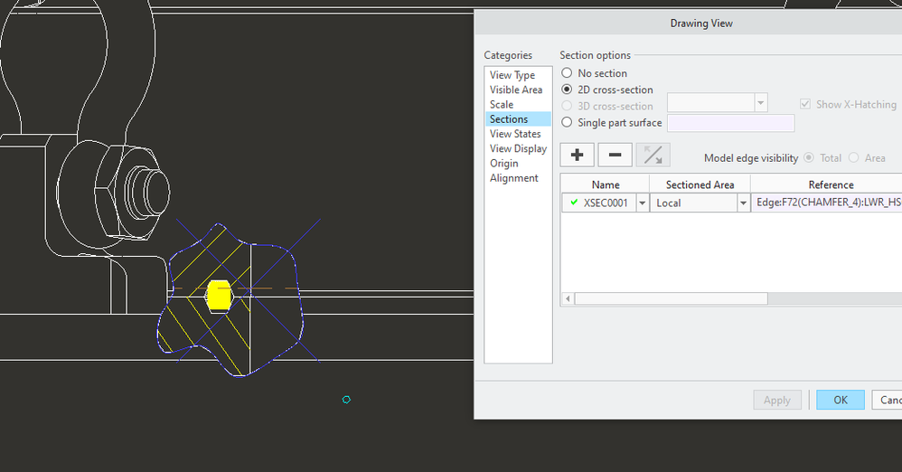
Task: Click the Sectioned Area column header
Action: pyautogui.click(x=700, y=184)
